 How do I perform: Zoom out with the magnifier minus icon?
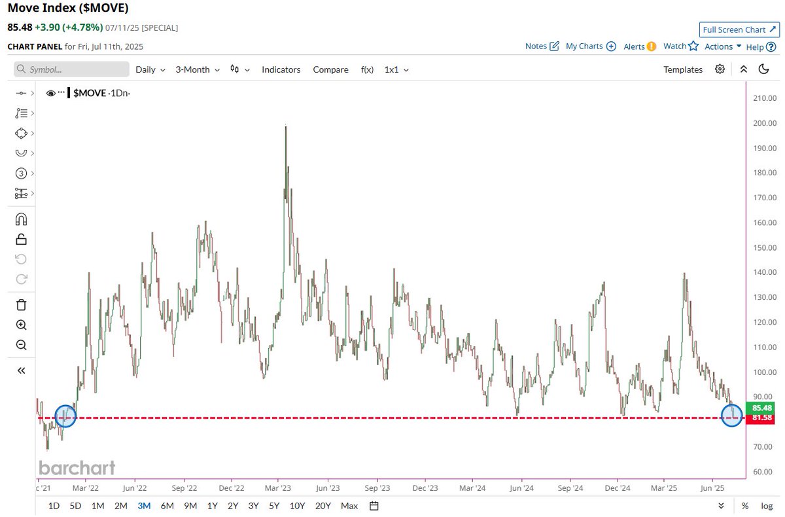[21, 346]
